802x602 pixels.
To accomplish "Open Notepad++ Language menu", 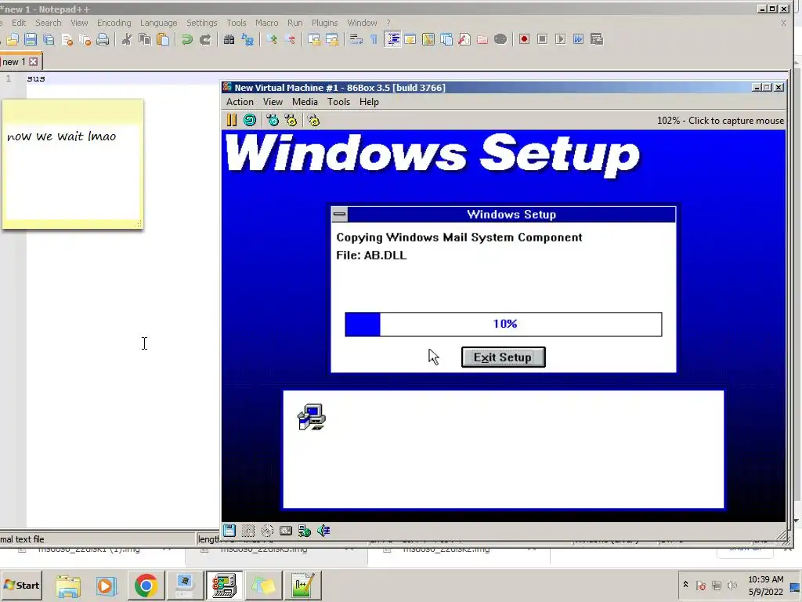I will pyautogui.click(x=158, y=23).
